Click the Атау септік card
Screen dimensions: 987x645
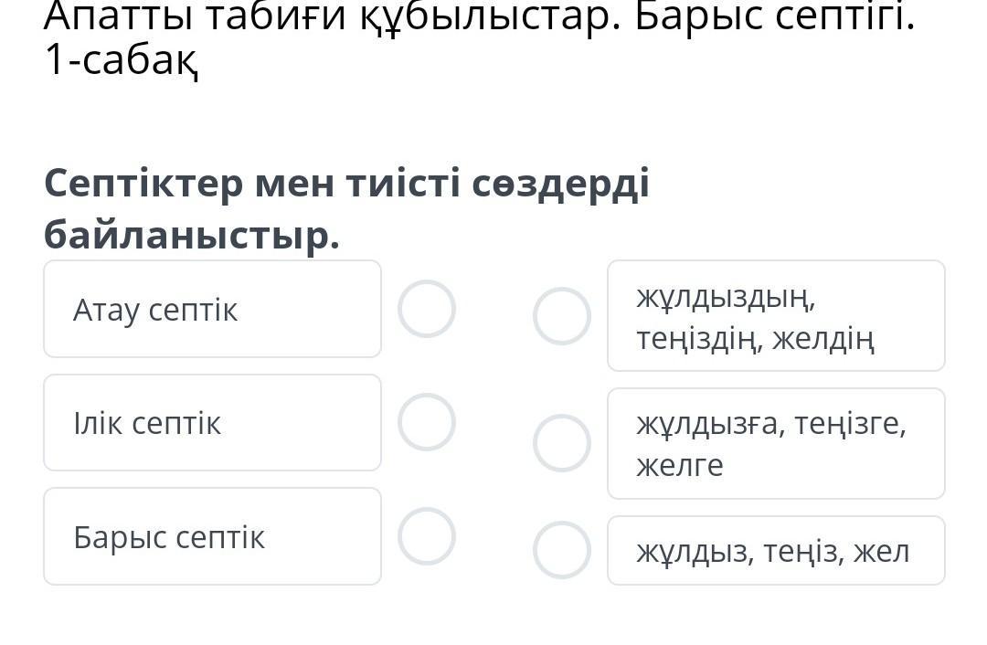pos(212,309)
